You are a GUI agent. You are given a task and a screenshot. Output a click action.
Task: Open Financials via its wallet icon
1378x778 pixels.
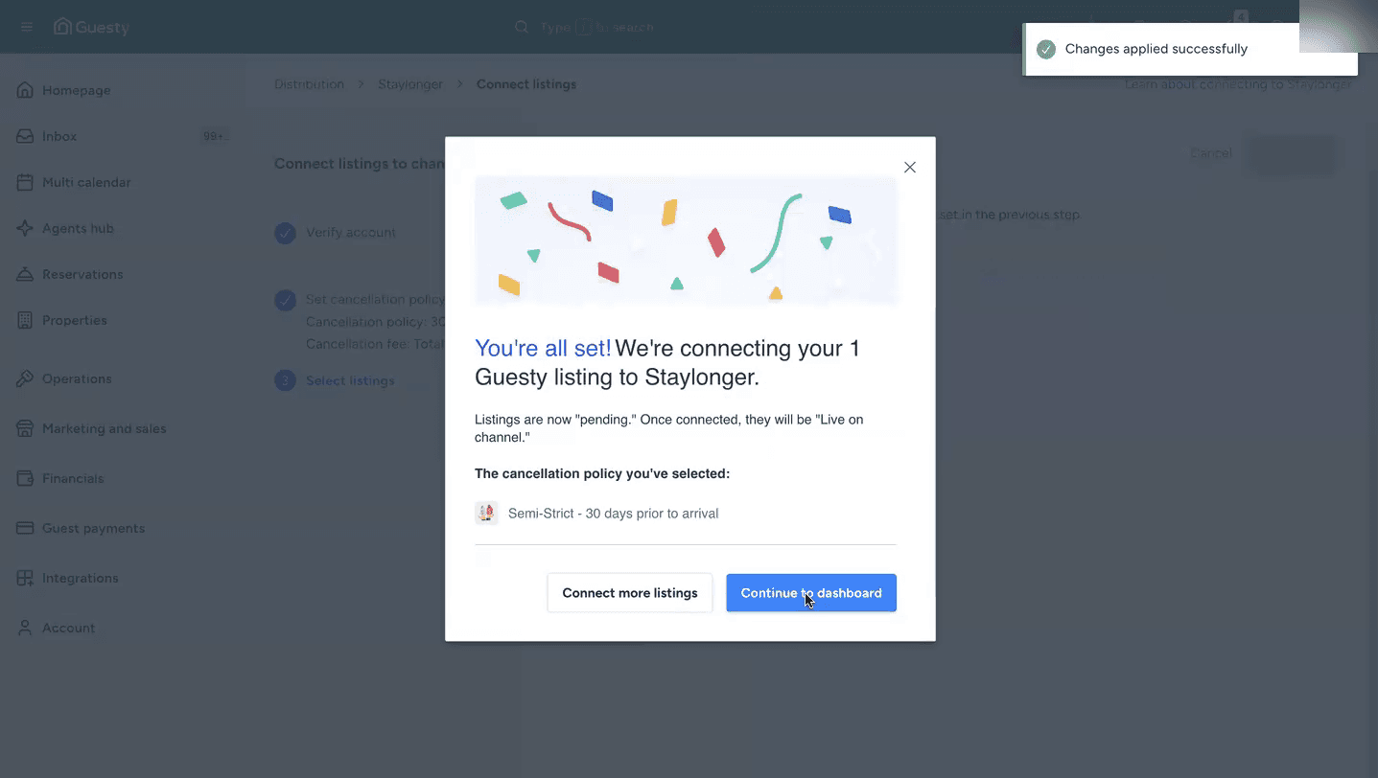[x=25, y=478]
